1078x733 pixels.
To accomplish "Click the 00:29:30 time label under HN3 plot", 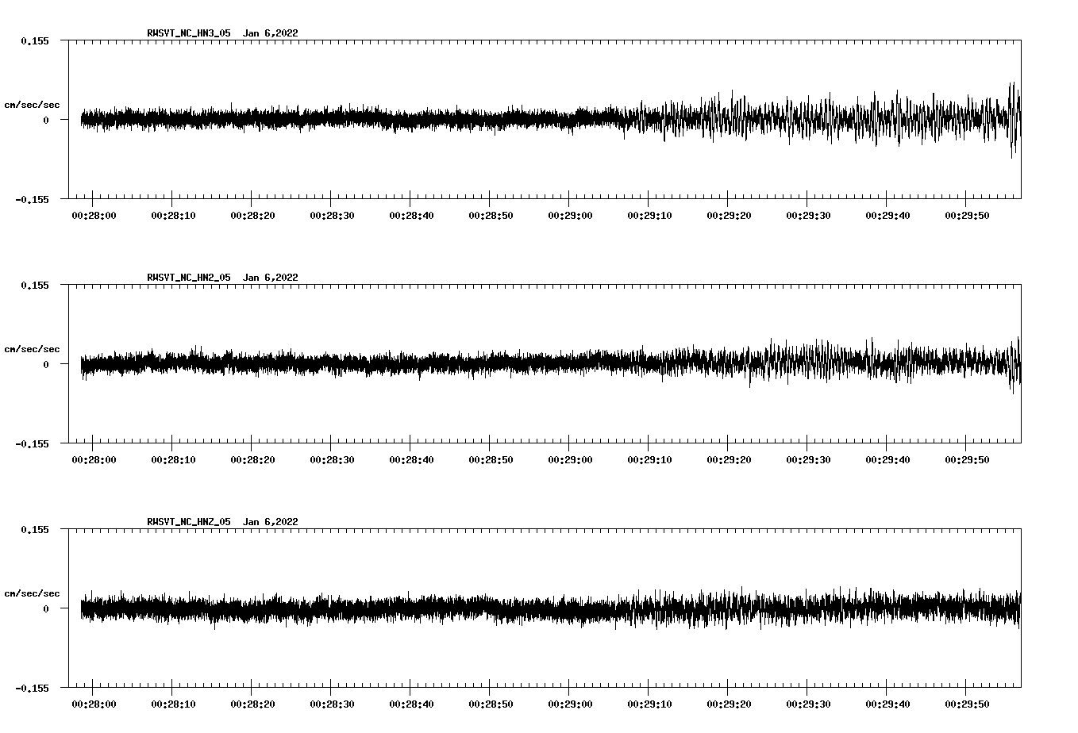I will (x=808, y=216).
